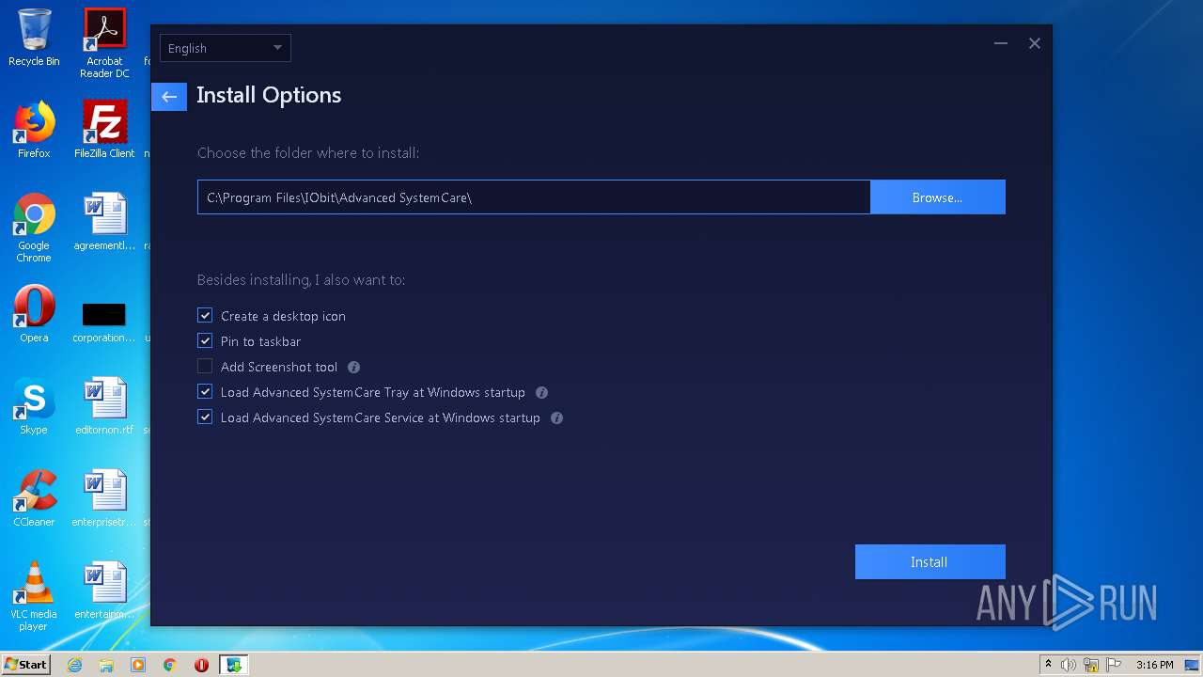Select the editornon.rtf desktop file
The height and width of the screenshot is (677, 1203).
pyautogui.click(x=104, y=407)
